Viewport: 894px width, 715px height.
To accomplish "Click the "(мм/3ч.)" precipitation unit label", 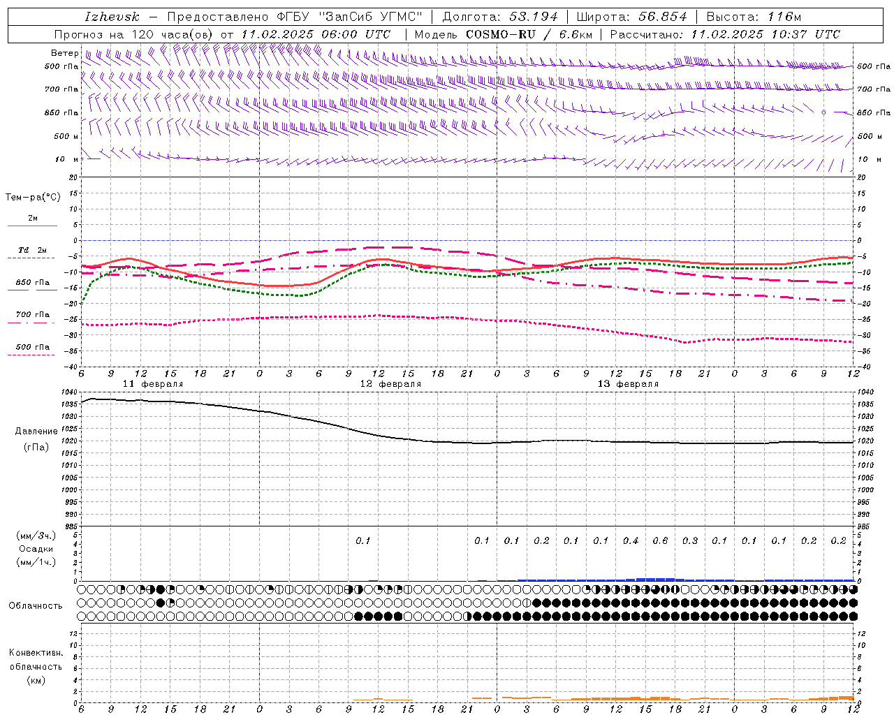I will click(36, 536).
